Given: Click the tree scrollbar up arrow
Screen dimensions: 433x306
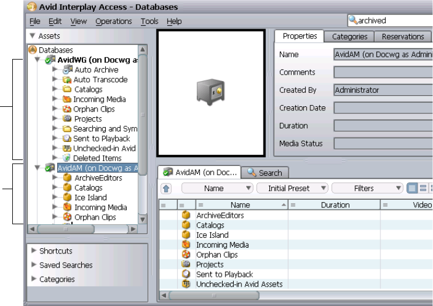Looking at the screenshot, I should [143, 50].
